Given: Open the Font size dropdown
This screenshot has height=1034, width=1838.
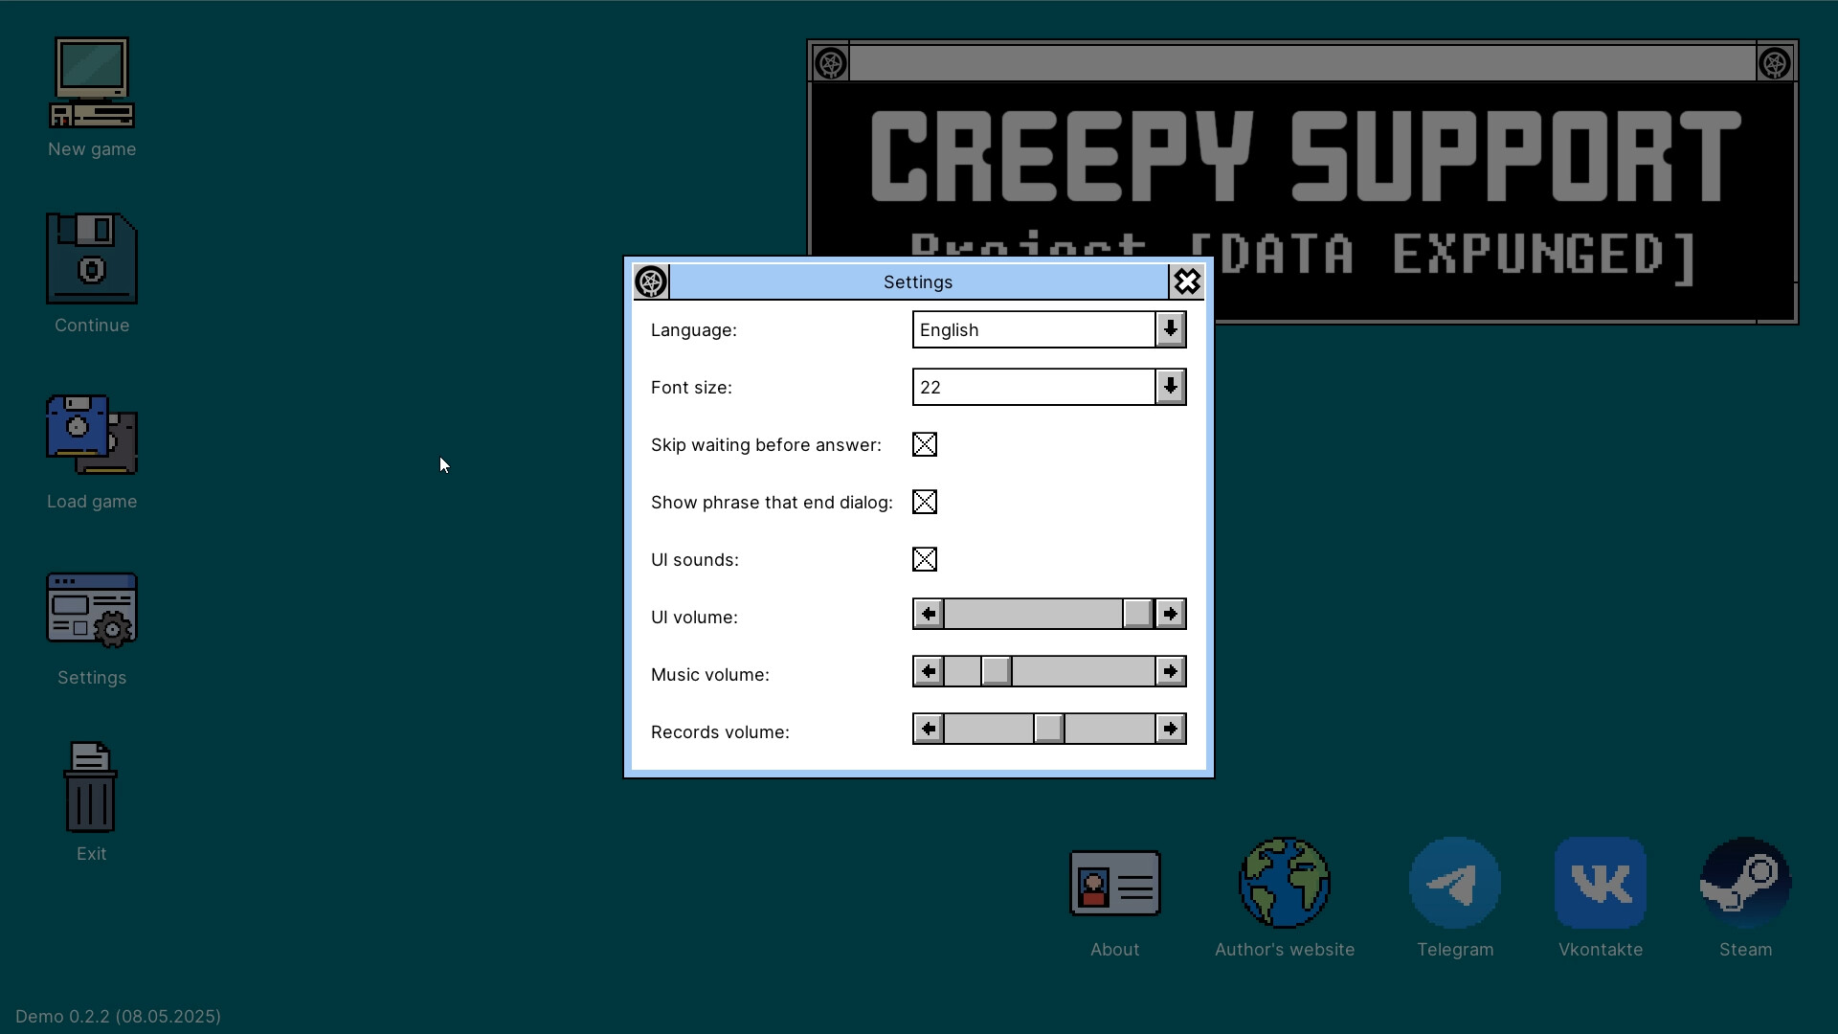Looking at the screenshot, I should [1170, 387].
